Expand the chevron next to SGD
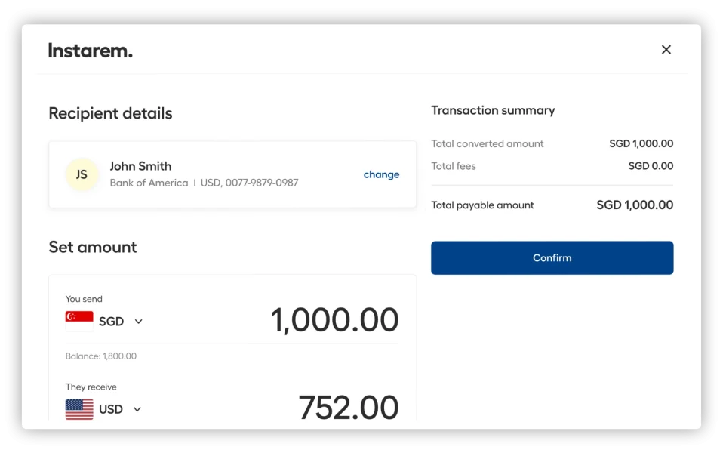This screenshot has width=726, height=453. point(138,321)
